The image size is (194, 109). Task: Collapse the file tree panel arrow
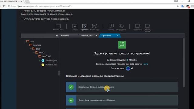point(57,36)
